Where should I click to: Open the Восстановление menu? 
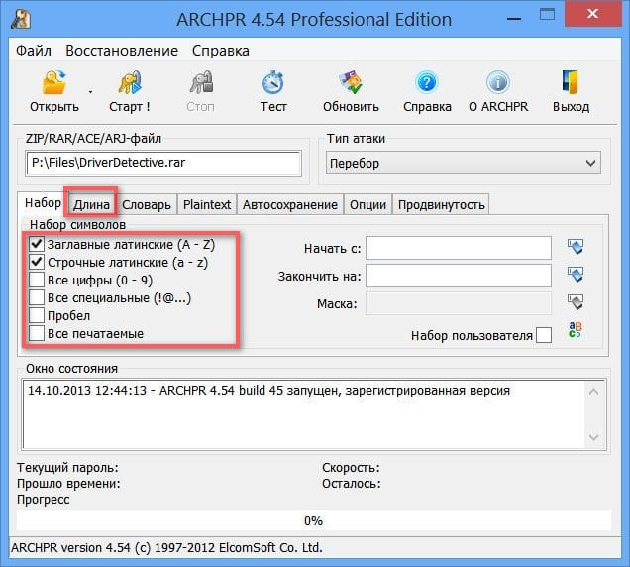pyautogui.click(x=122, y=51)
